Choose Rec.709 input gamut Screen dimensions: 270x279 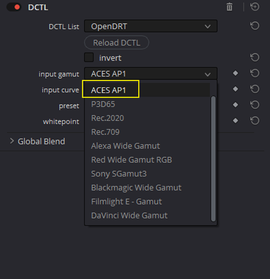(147, 132)
